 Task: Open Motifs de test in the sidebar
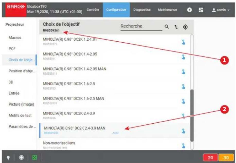[20, 115]
